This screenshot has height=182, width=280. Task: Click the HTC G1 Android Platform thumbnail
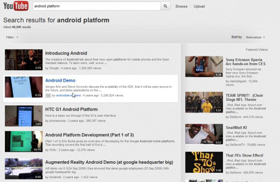click(x=24, y=116)
